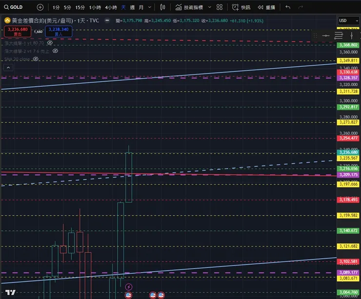Click the redo arrow icon
Screen dimensions: 361x299
pos(301,7)
